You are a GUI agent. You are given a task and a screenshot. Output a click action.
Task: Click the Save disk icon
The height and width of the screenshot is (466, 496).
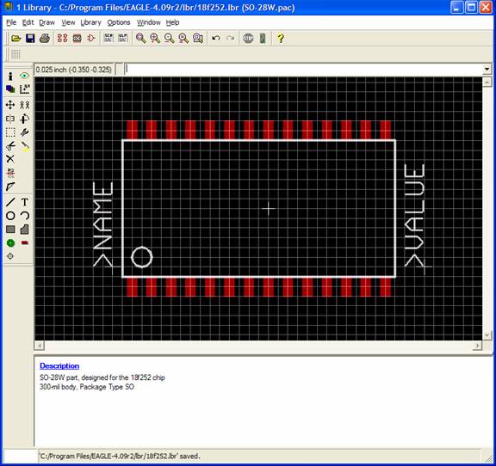coord(30,39)
